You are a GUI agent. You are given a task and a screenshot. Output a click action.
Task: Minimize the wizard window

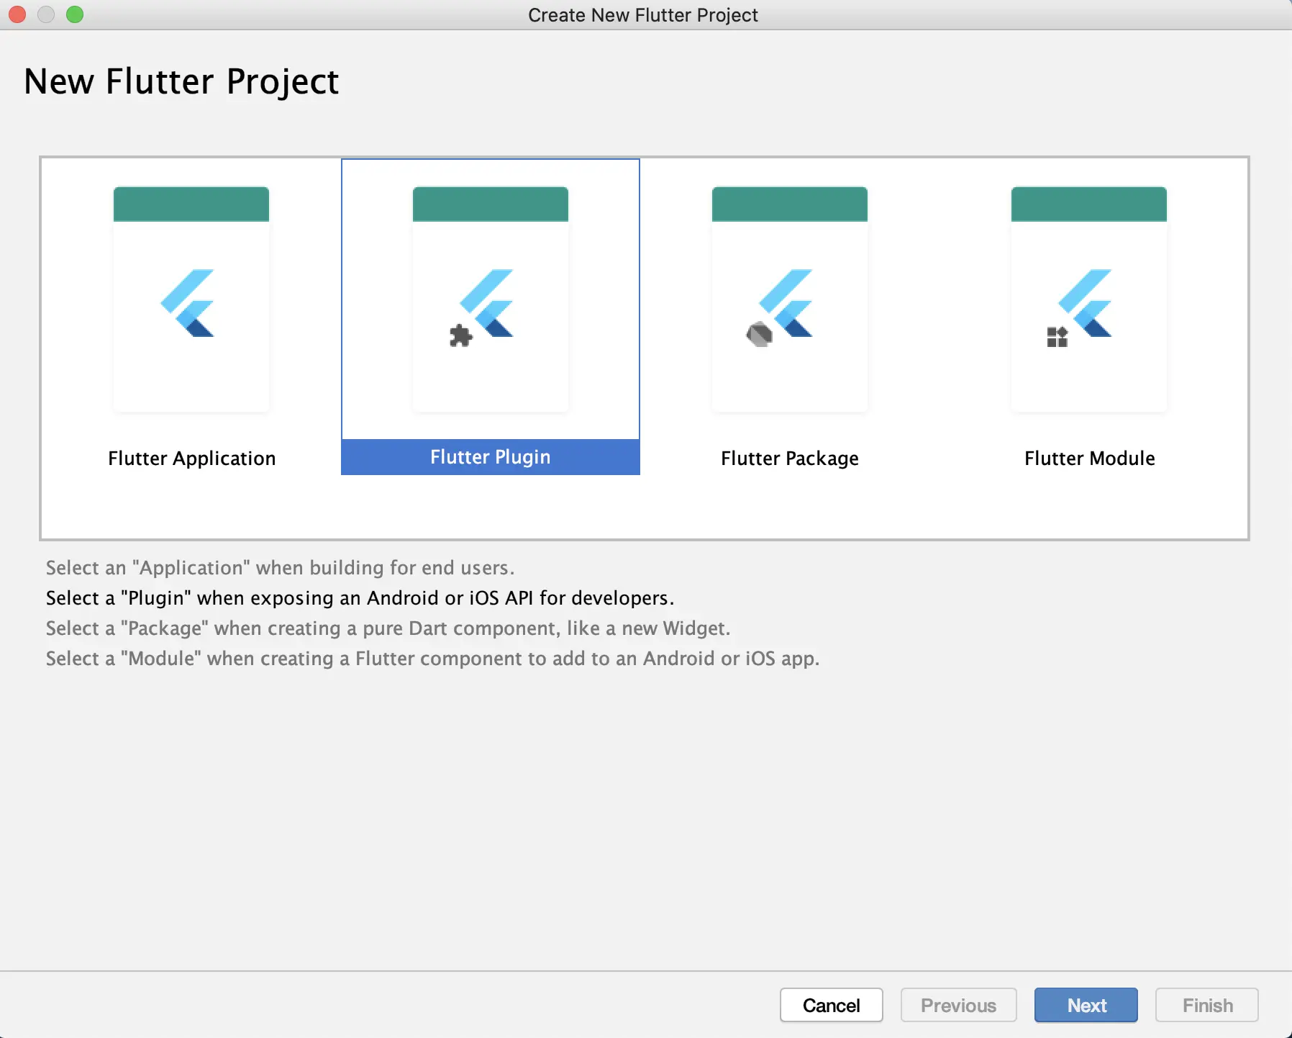46,14
